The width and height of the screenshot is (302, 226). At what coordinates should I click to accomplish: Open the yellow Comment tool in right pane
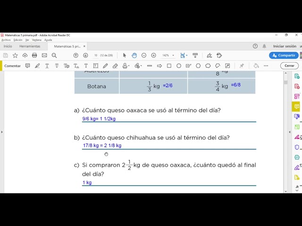[297, 106]
